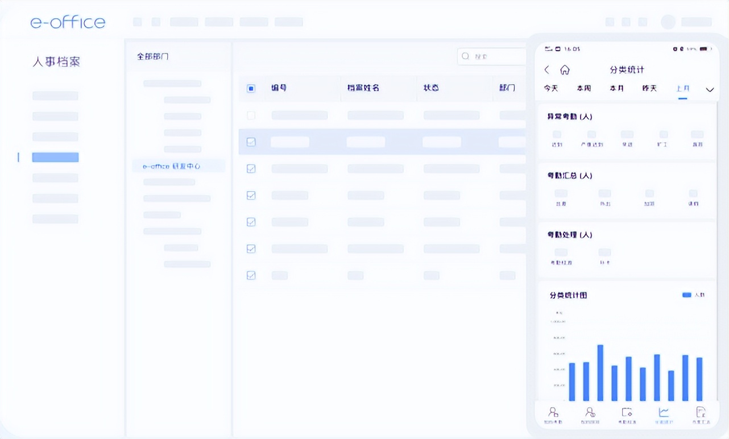The image size is (729, 439).
Task: Tap the 考勤处理 (人) section title
Action: pos(570,235)
